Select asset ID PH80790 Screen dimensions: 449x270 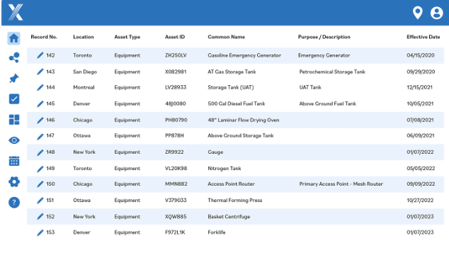(x=176, y=120)
